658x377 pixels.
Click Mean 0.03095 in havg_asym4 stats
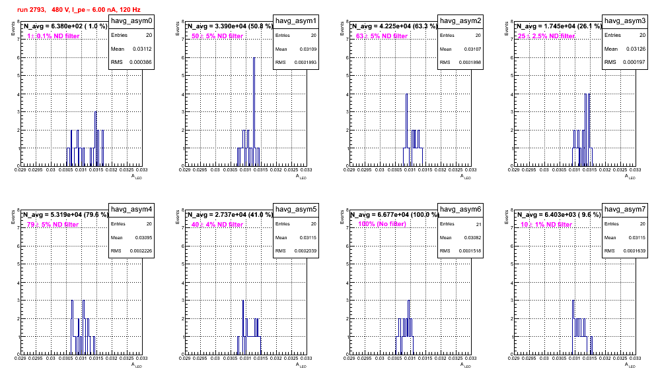coord(131,237)
